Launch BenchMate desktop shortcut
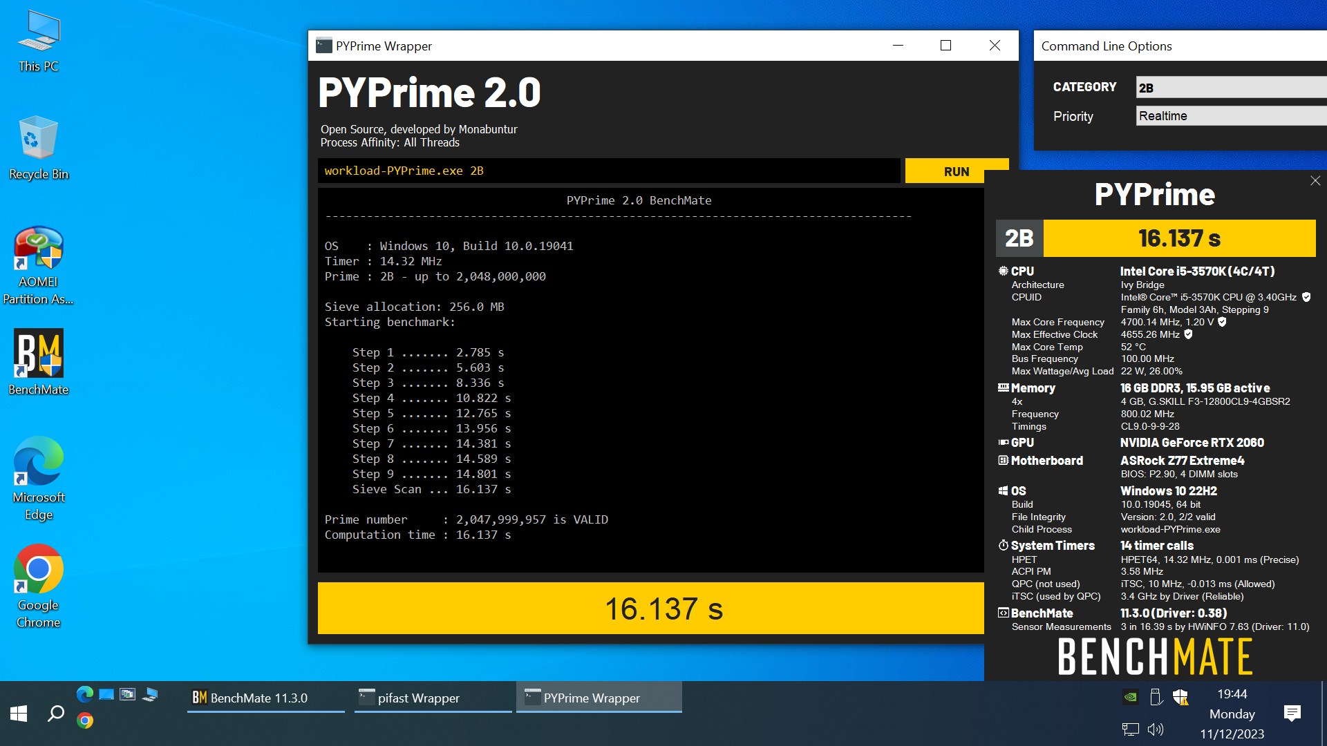 tap(39, 362)
